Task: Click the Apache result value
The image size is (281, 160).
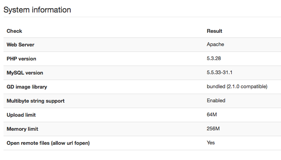Action: 215,44
